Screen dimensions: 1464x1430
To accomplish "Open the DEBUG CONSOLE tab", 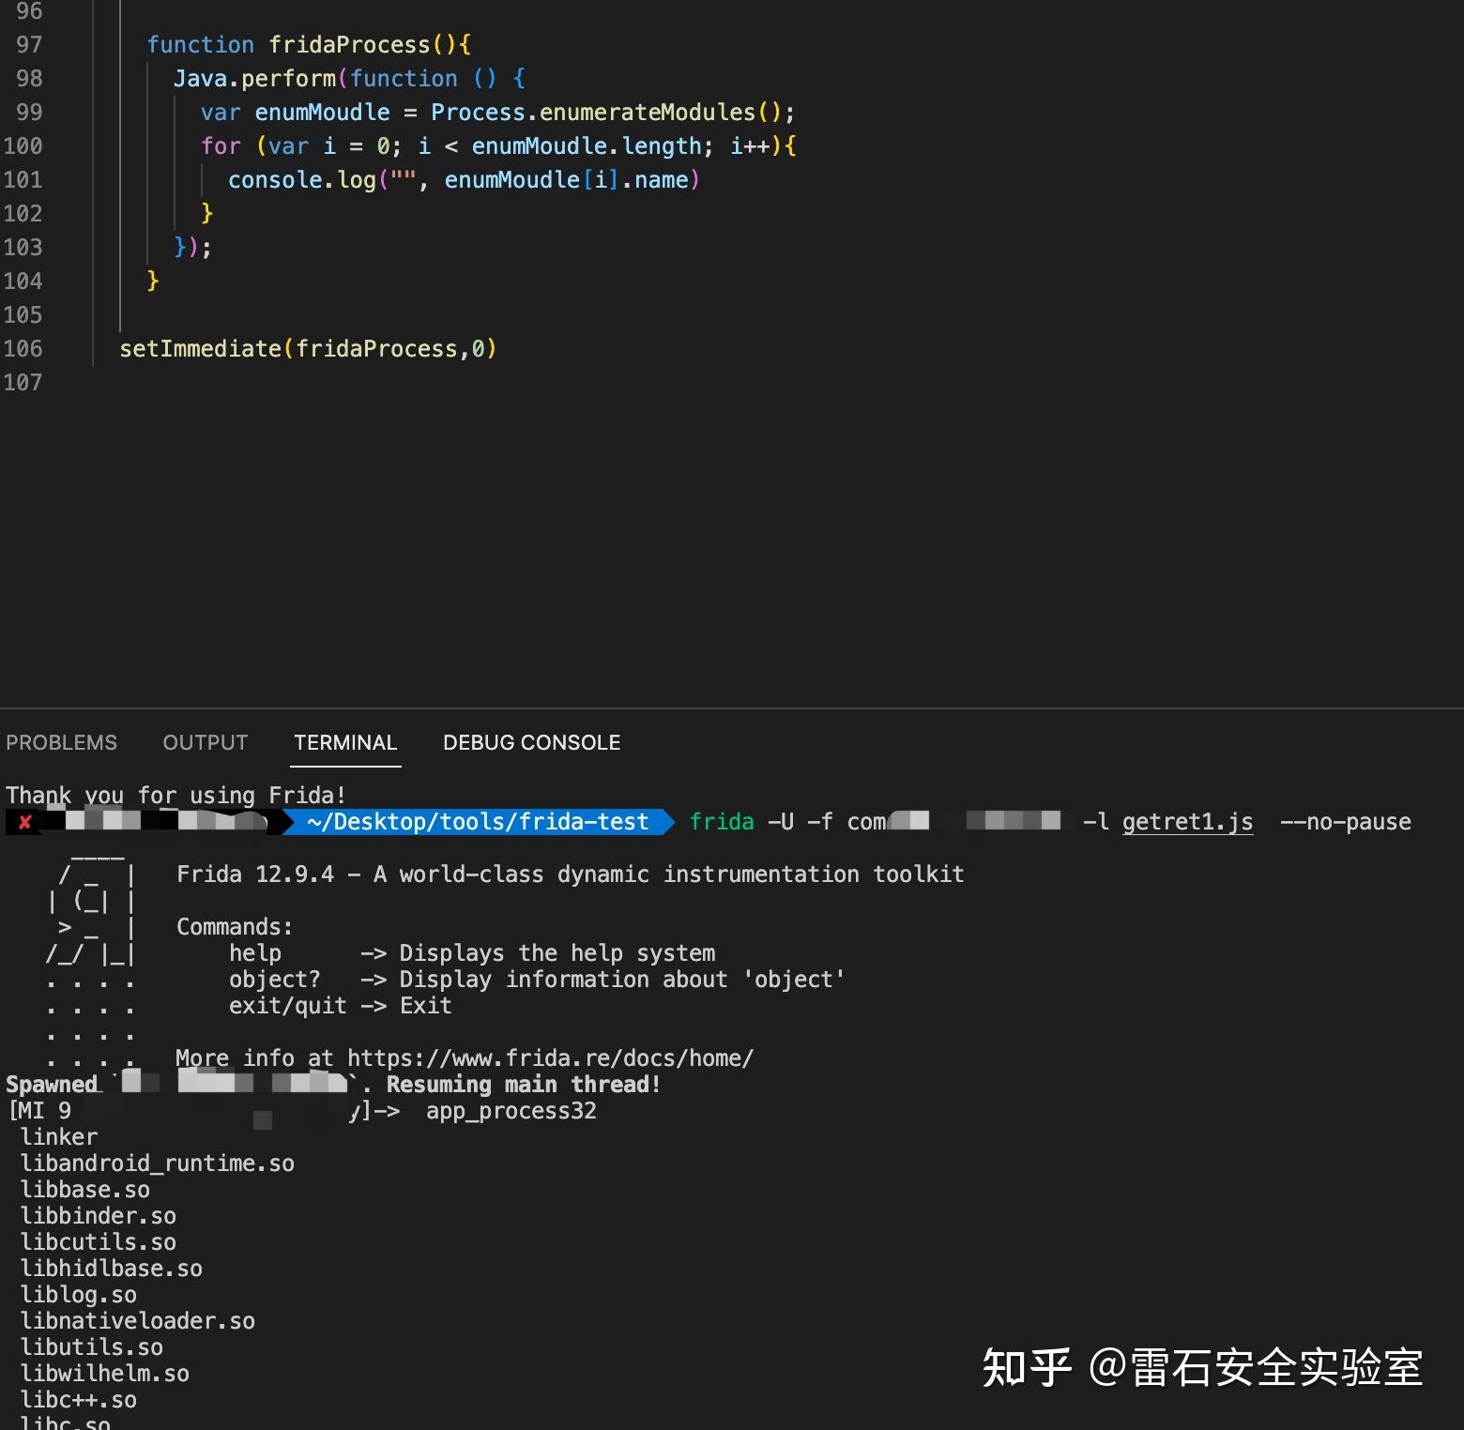I will (530, 742).
